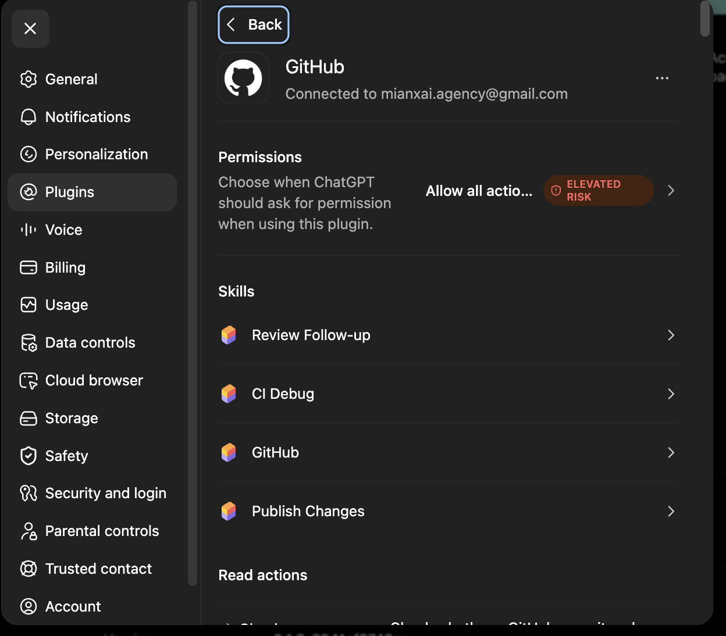Click the main panel vertical scrollbar
Image resolution: width=726 pixels, height=636 pixels.
point(704,19)
